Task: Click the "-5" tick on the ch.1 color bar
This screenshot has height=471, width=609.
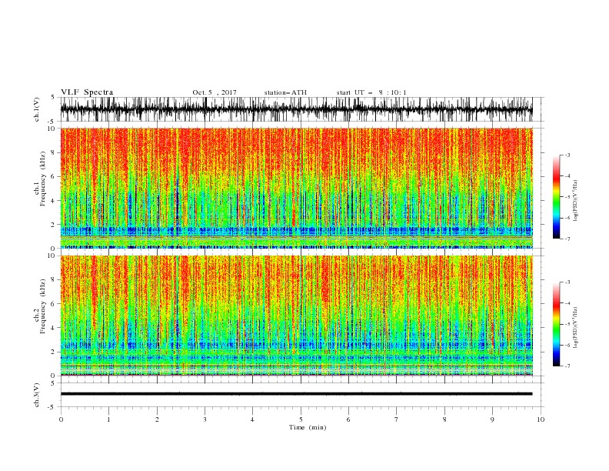Action: pyautogui.click(x=567, y=197)
